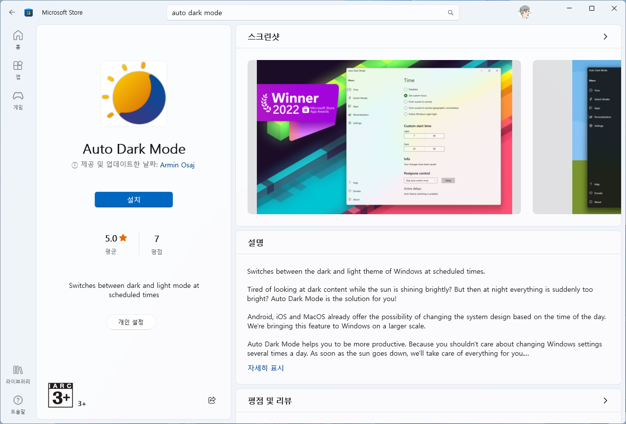Click the 3+ age label text
626x424 pixels.
click(82, 404)
